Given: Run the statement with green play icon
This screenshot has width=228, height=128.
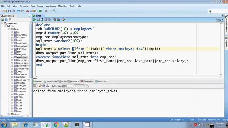Looking at the screenshot, I should [x=35, y=20].
